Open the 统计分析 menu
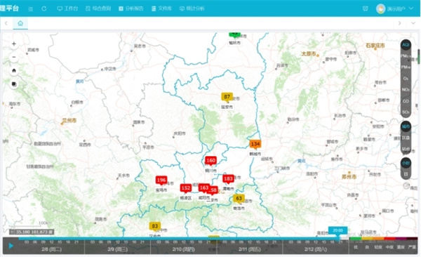 pos(192,8)
